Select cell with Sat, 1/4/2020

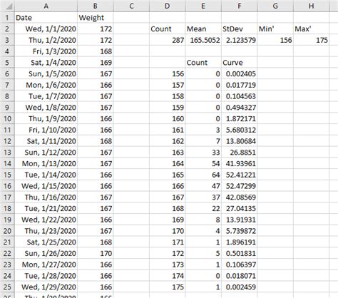pos(46,62)
